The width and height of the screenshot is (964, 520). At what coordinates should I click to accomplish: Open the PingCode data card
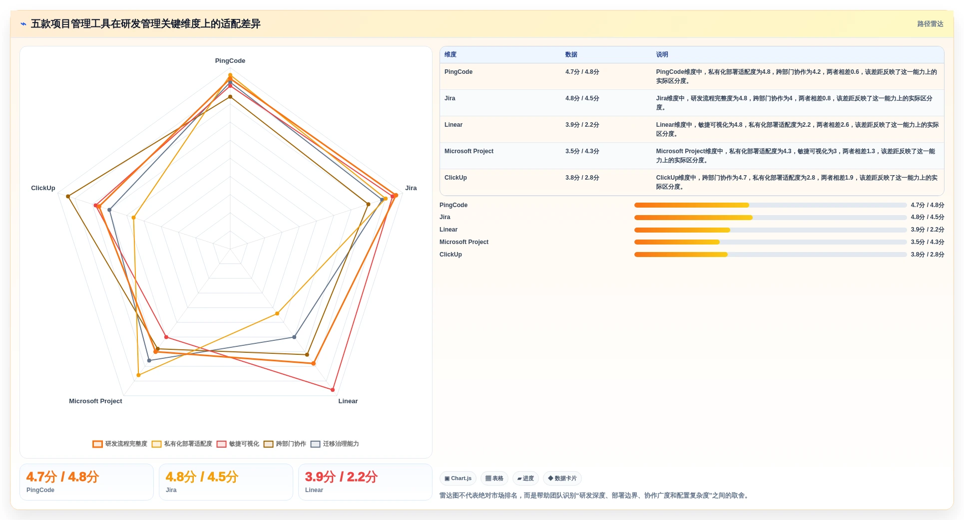(x=86, y=482)
